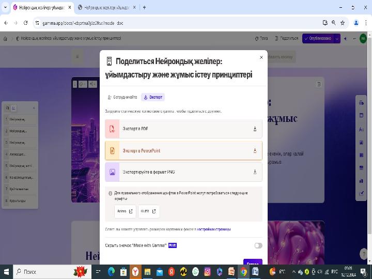Open Microsoft Edge from the taskbar
The image size is (372, 279).
pos(111,272)
